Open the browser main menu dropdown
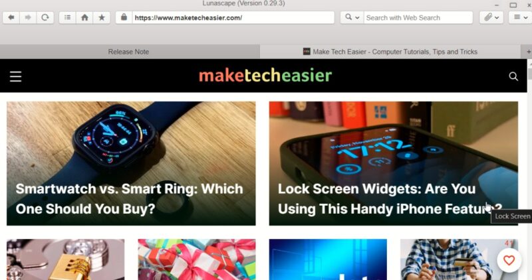The height and width of the screenshot is (280, 532). [x=520, y=18]
